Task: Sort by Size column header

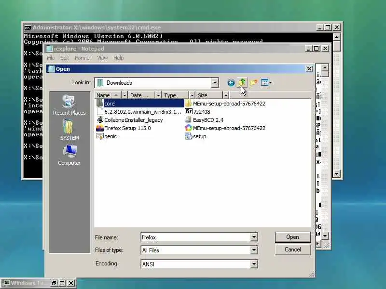Action: point(209,95)
